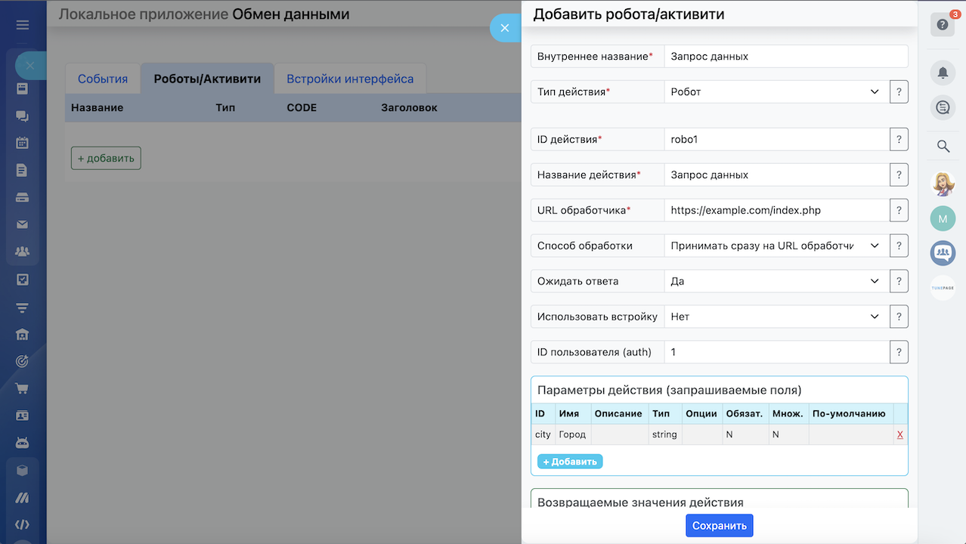Close the Add robot side panel

tap(505, 28)
